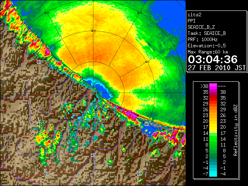Pick the yellow legend swatch beside left "17"

[213, 127]
